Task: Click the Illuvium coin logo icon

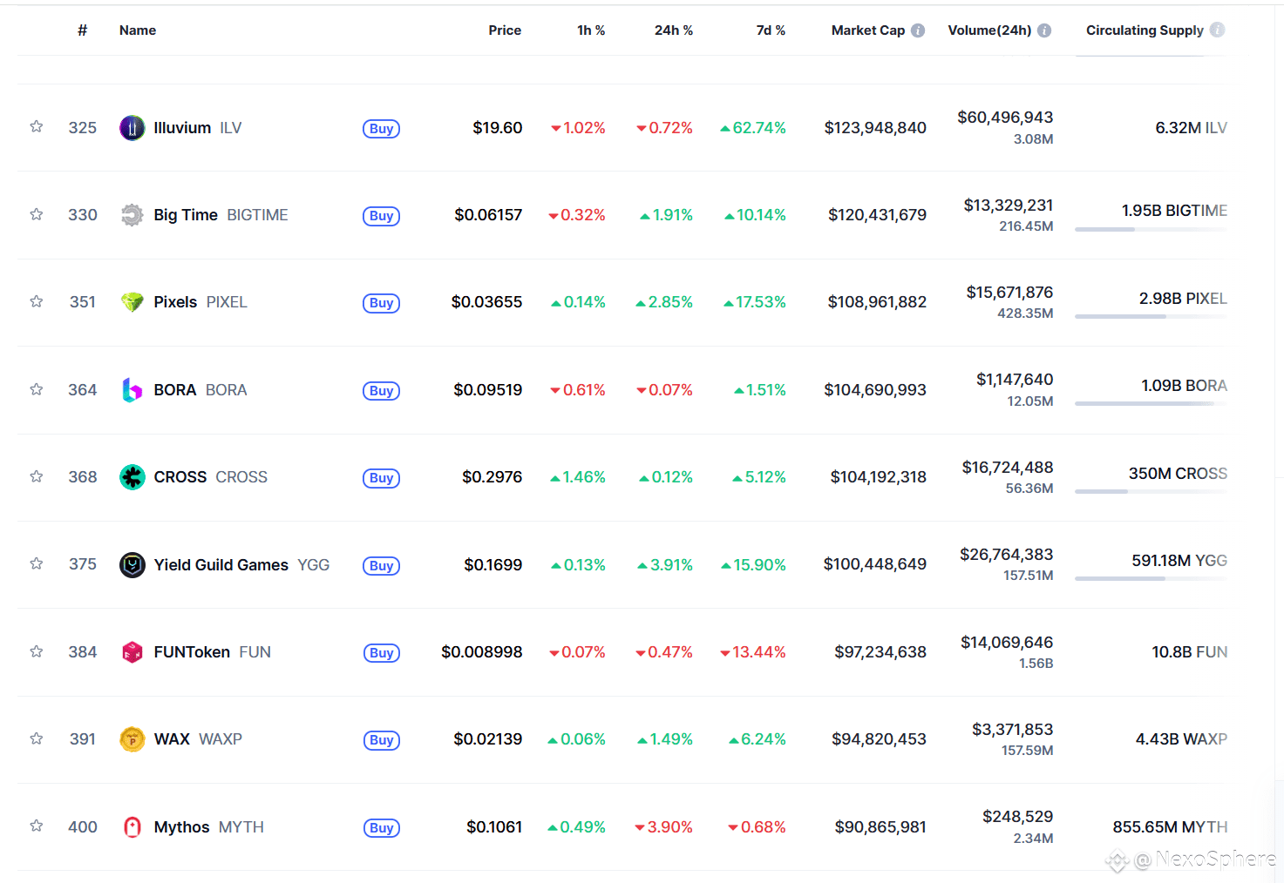Action: 132,128
